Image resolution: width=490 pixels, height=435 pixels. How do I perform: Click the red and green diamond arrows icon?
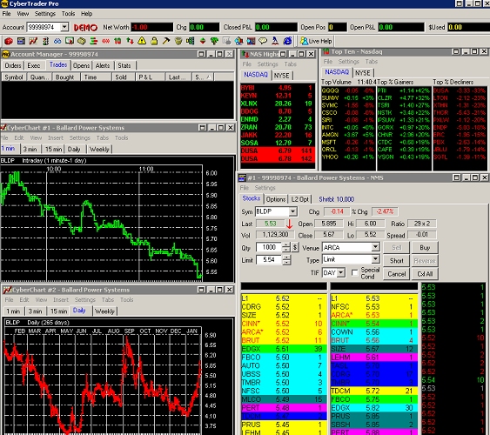(x=203, y=41)
